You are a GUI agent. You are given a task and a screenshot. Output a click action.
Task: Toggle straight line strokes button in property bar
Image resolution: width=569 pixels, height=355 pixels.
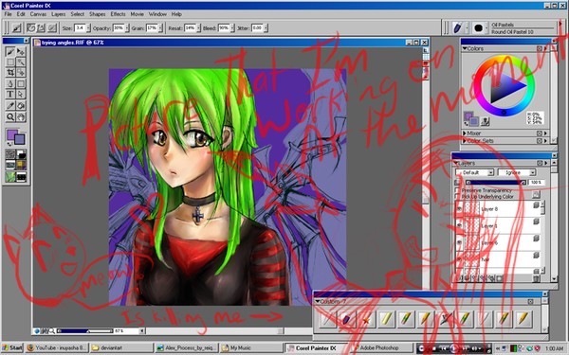click(42, 27)
